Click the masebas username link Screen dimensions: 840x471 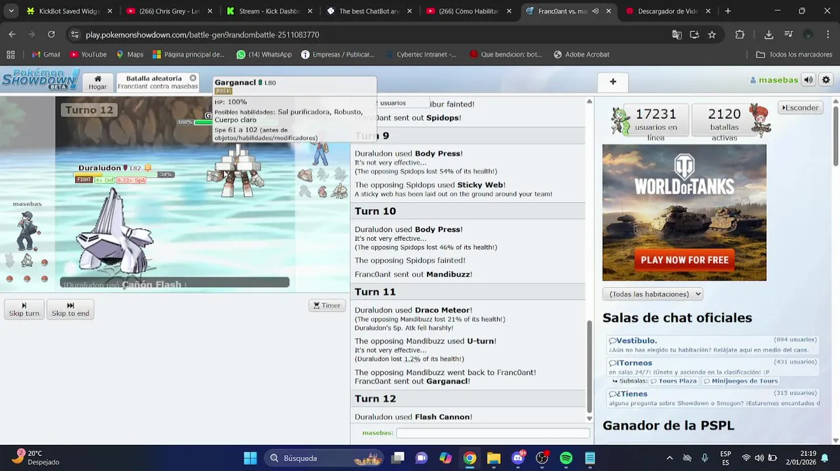[774, 80]
